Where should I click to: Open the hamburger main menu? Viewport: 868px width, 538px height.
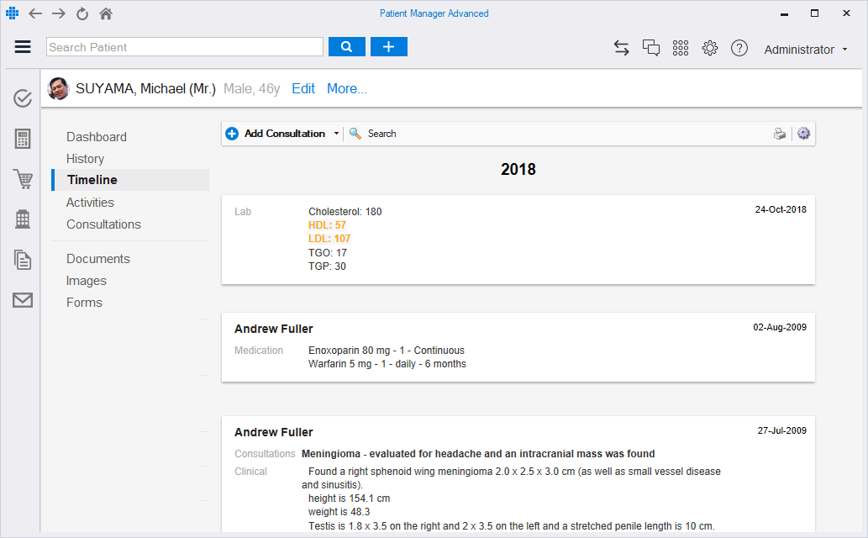point(23,47)
